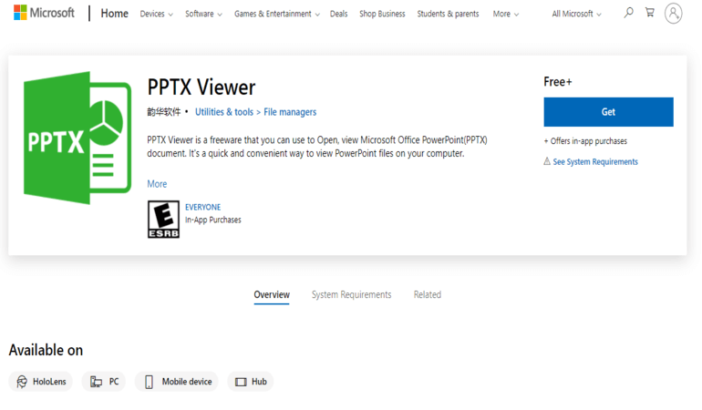The width and height of the screenshot is (702, 410).
Task: Click the blue Get button
Action: pos(608,112)
